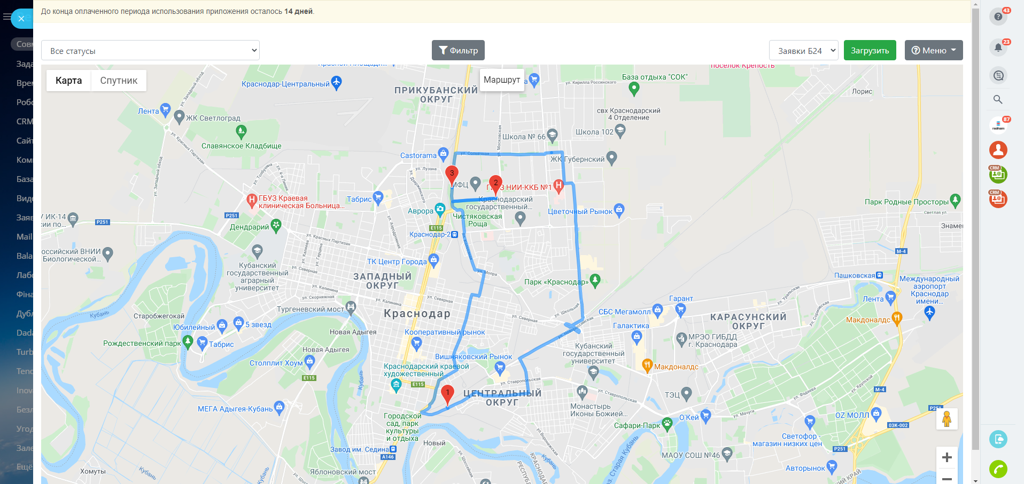
Task: Click the Маршрут button on map
Action: (x=502, y=80)
